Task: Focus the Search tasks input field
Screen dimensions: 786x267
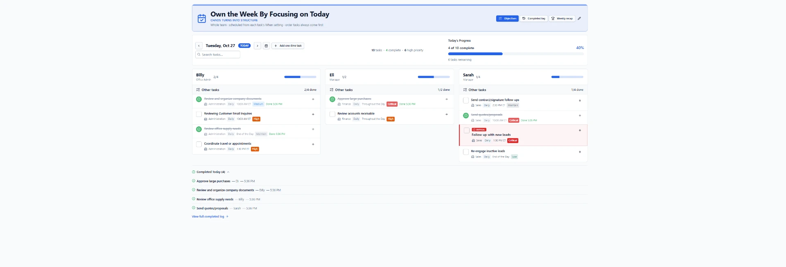Action: pyautogui.click(x=218, y=54)
